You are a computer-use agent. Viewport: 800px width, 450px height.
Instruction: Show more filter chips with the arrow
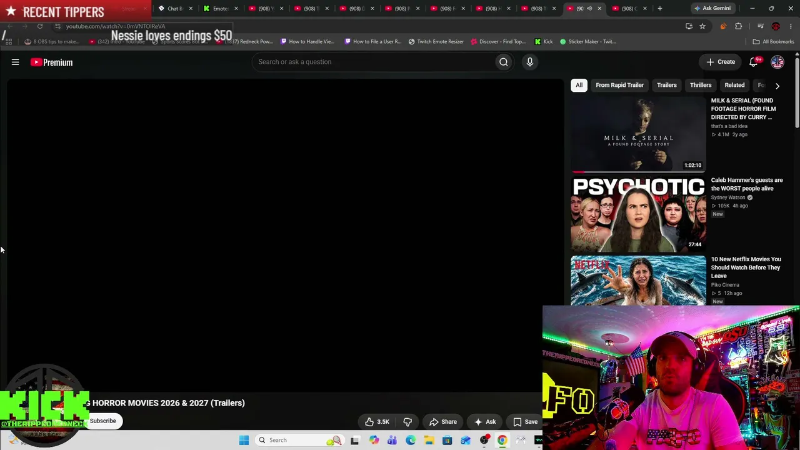tap(777, 86)
